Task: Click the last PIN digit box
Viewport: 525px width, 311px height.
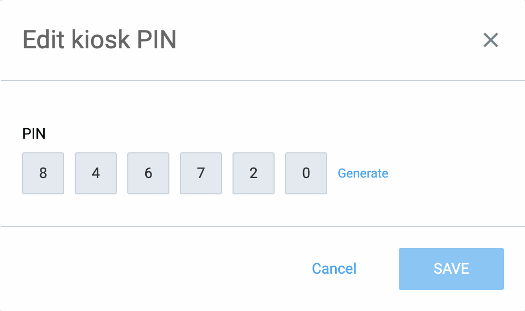Action: click(x=306, y=173)
